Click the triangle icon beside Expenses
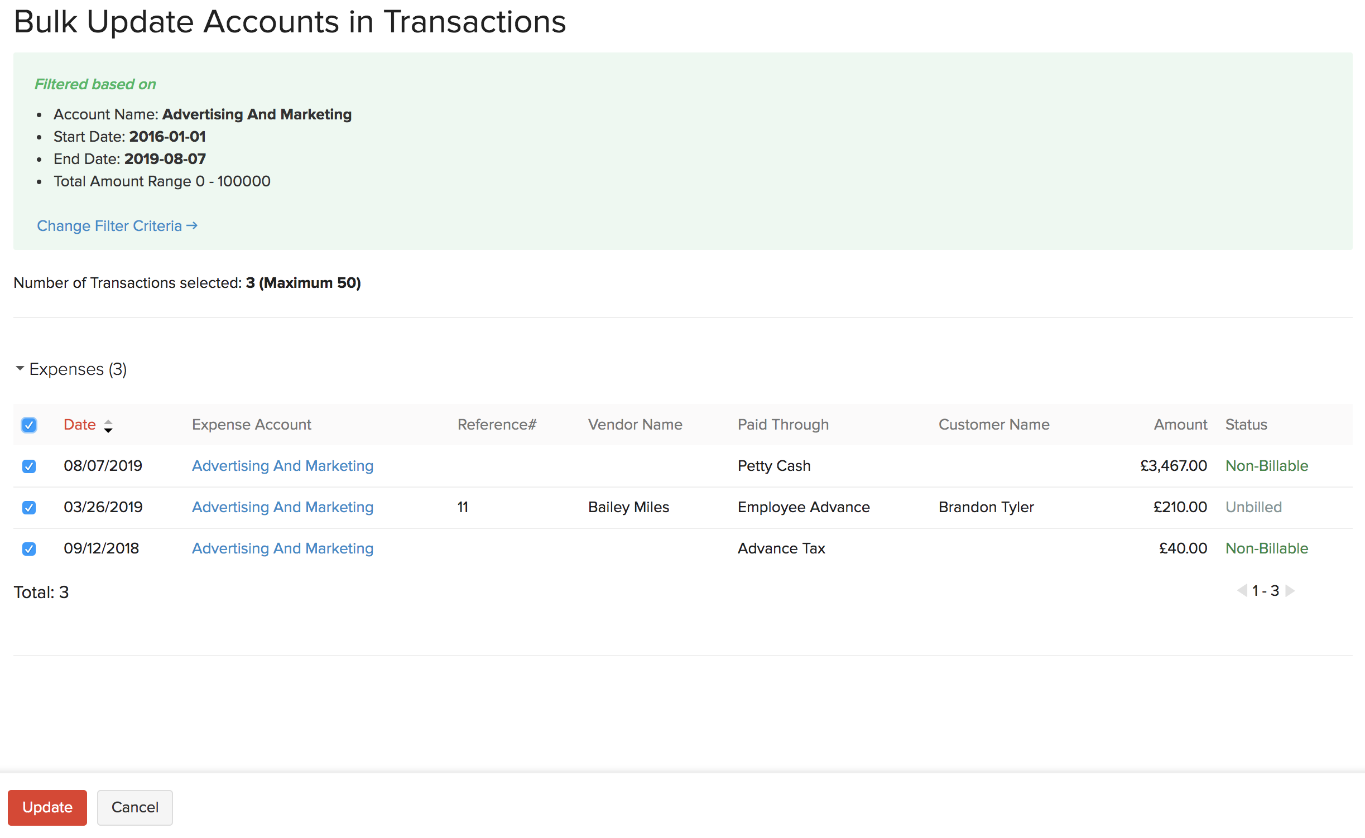The width and height of the screenshot is (1365, 838). point(20,368)
